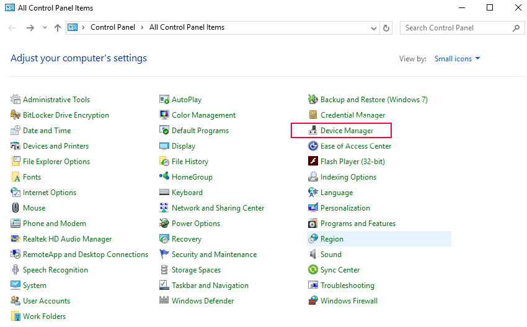Open the Taskbar and Navigation link
The width and height of the screenshot is (527, 327).
(210, 286)
